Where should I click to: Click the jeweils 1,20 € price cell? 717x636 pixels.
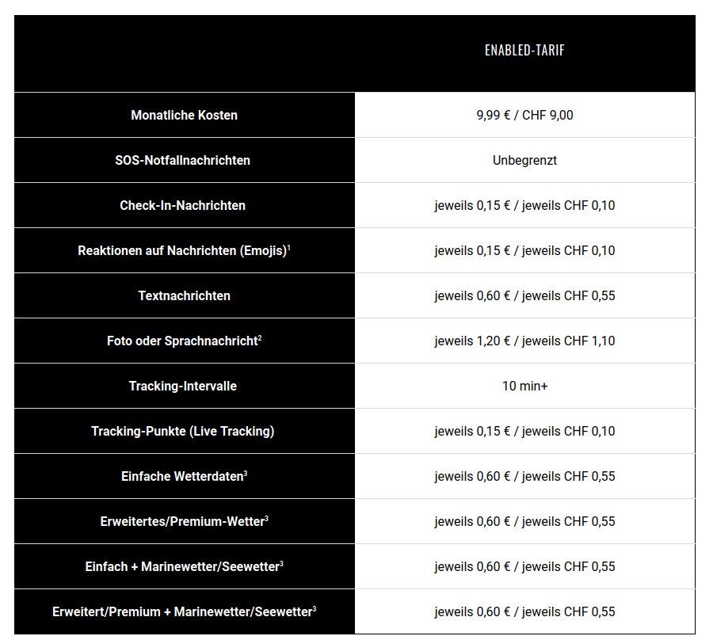[524, 341]
